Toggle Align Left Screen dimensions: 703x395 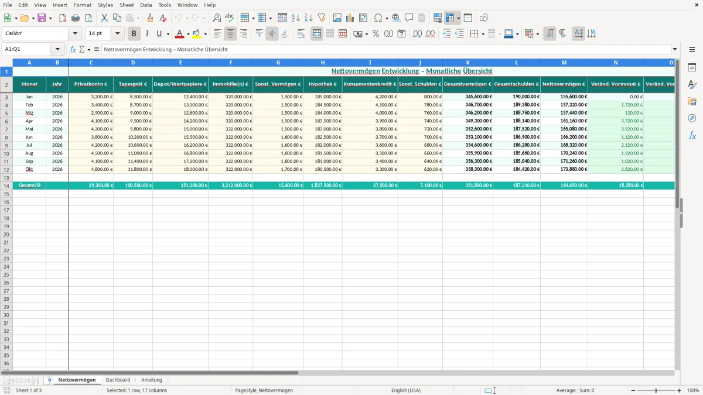tap(217, 34)
